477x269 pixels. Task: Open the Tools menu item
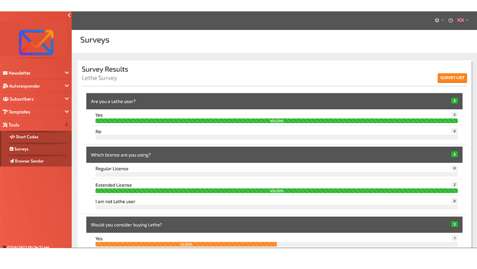click(x=36, y=125)
